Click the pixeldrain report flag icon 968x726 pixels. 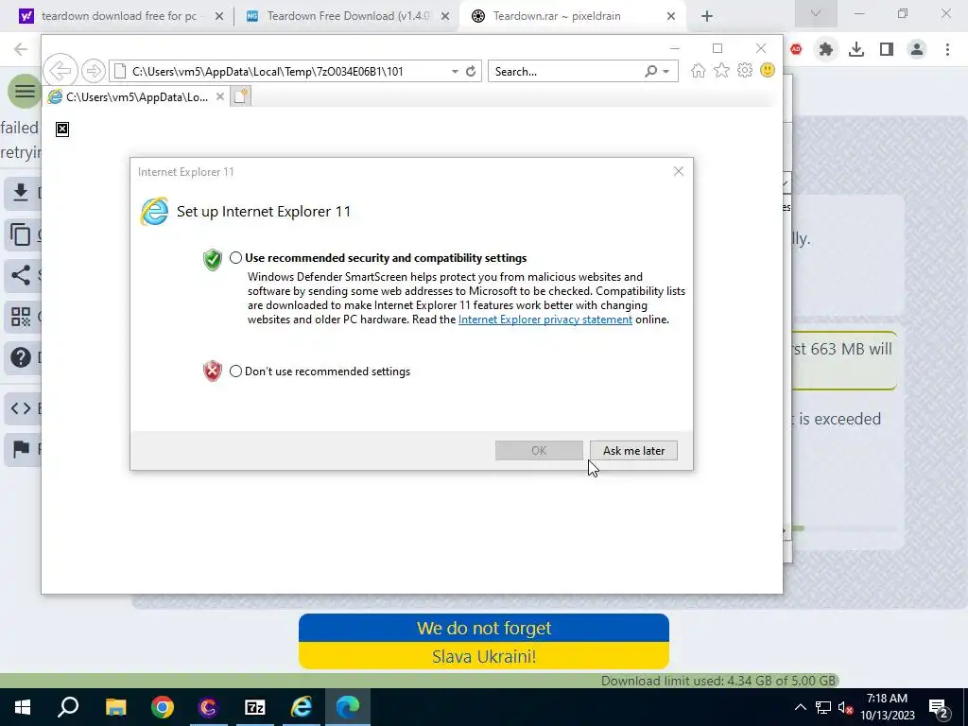[21, 449]
